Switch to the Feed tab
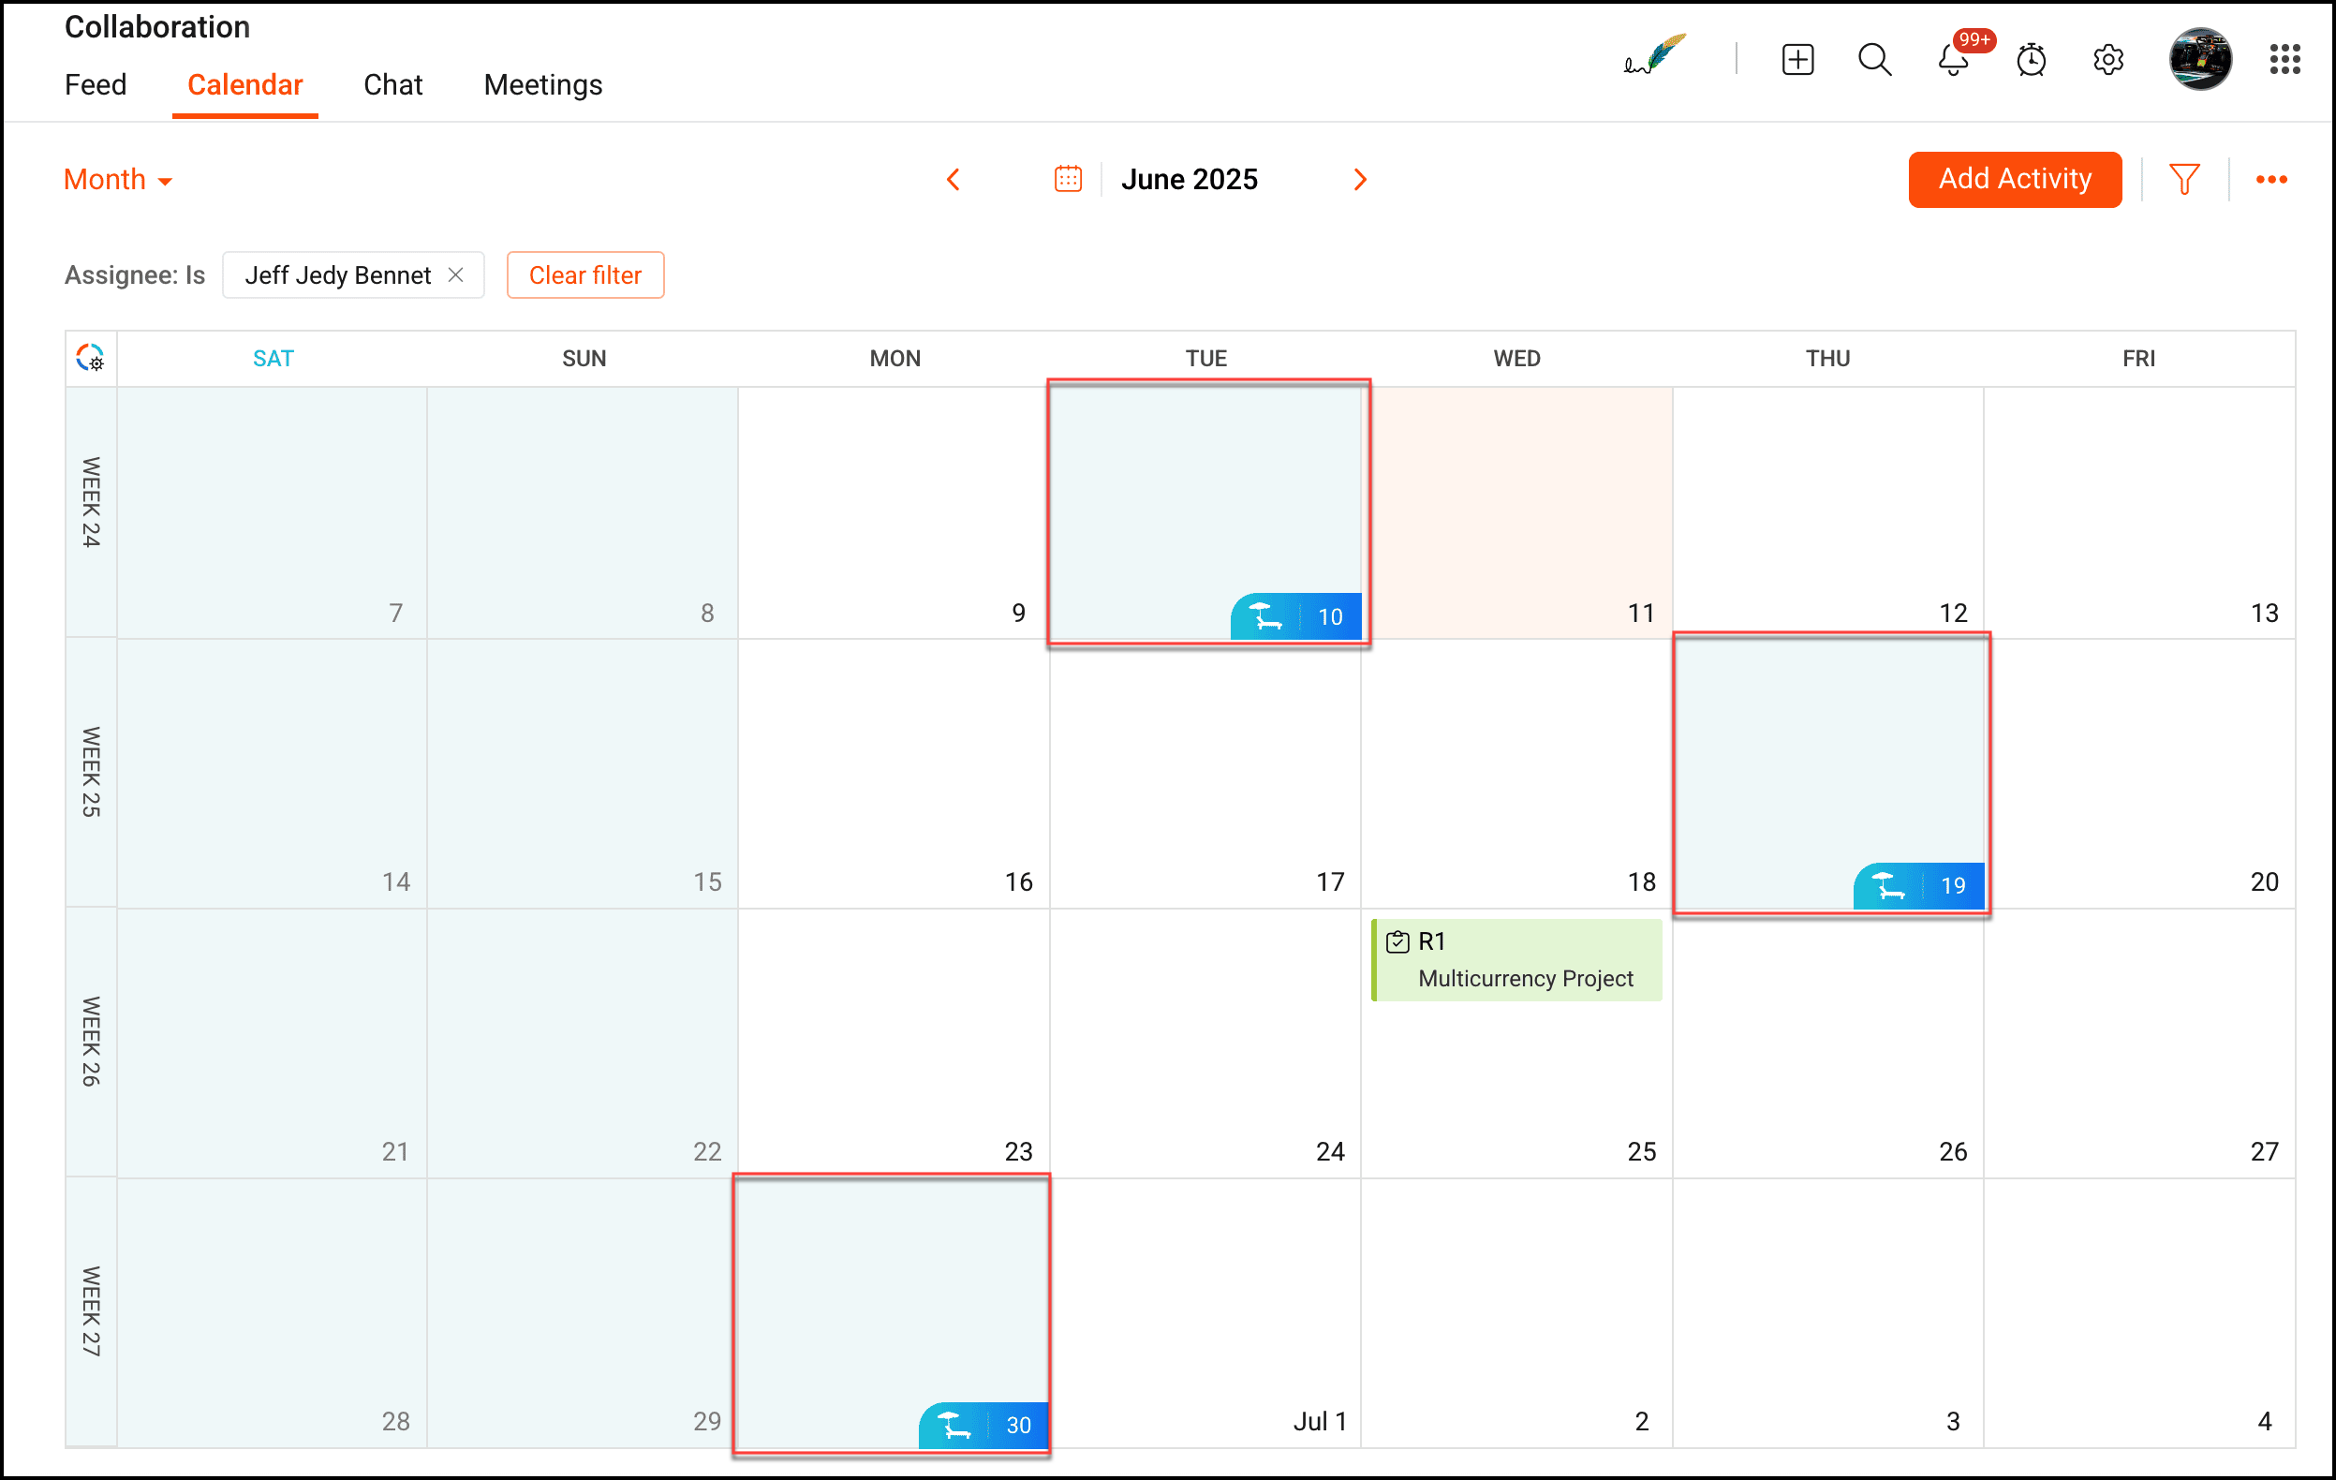 click(x=96, y=85)
